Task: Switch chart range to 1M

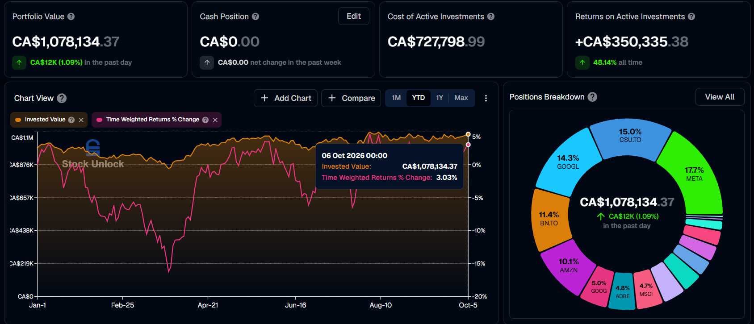Action: [x=396, y=98]
